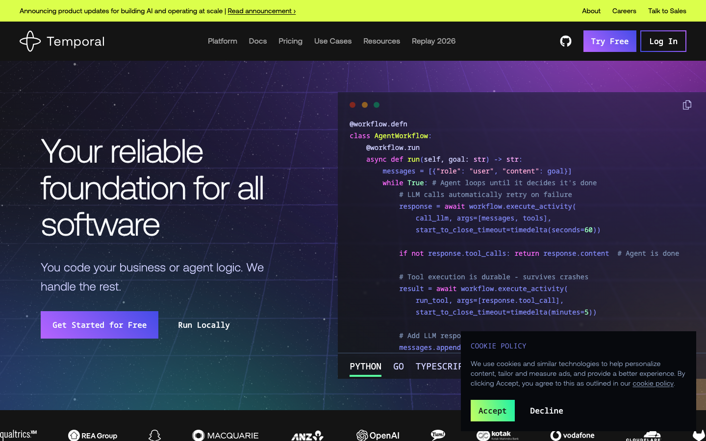Click the REA Group logo

(x=93, y=435)
